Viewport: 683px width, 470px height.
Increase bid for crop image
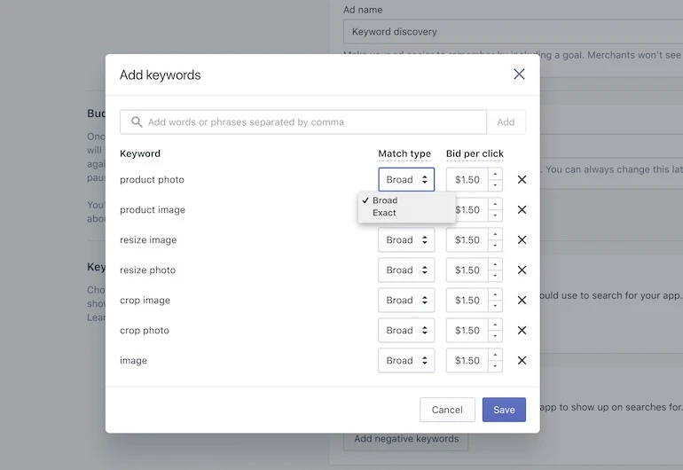coord(495,295)
